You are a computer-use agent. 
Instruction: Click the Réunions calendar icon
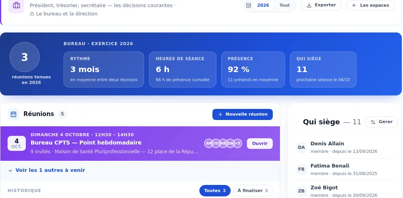pyautogui.click(x=13, y=114)
